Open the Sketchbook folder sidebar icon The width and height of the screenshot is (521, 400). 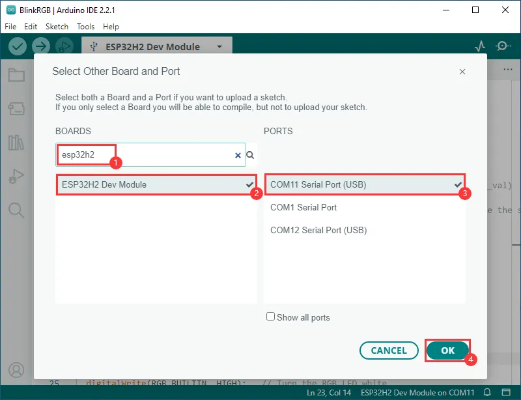tap(16, 75)
